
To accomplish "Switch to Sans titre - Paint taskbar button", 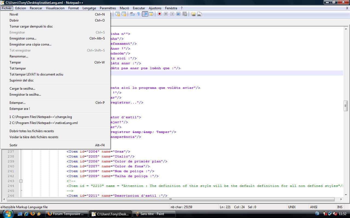I will pos(154,214).
